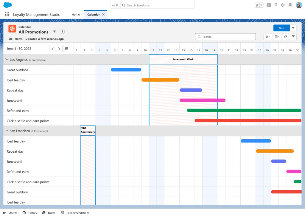The image size is (305, 217).
Task: Go to the next month
Action: tap(59, 49)
